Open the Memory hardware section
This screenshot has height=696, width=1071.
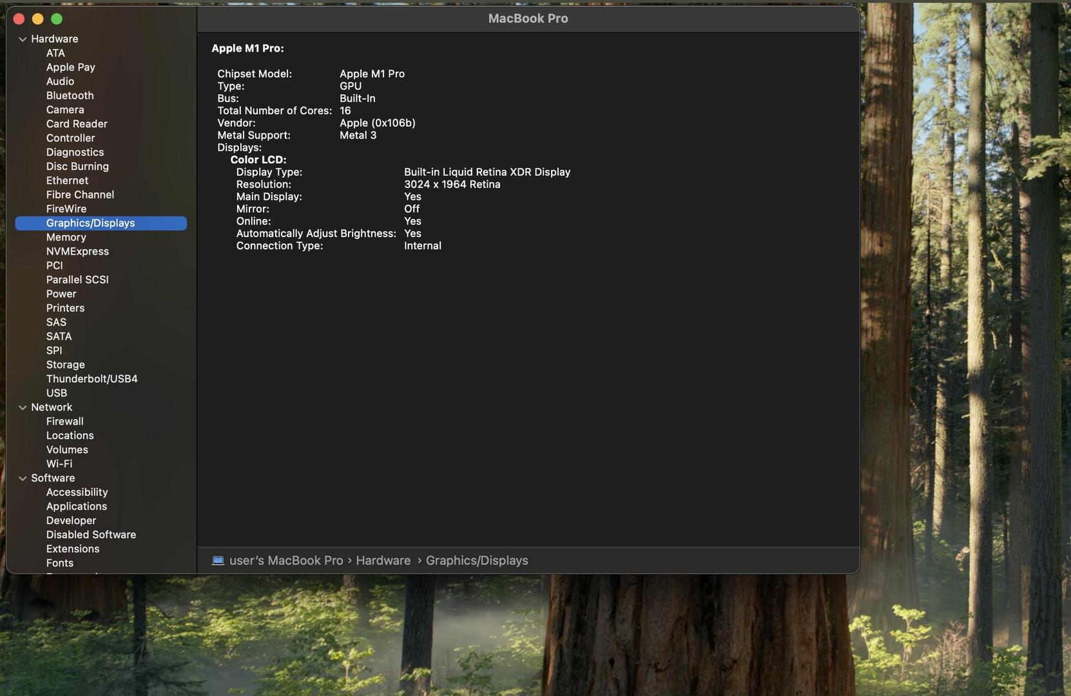click(66, 237)
